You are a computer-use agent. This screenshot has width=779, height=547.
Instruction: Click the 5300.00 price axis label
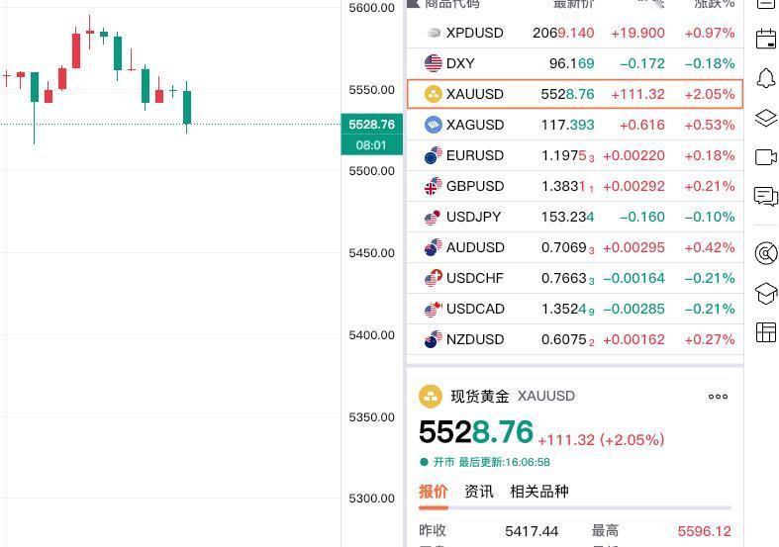[371, 499]
